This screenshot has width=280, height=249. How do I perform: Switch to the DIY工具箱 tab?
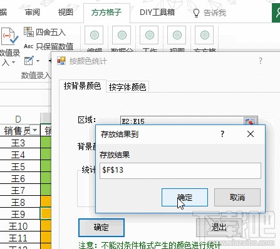[157, 13]
